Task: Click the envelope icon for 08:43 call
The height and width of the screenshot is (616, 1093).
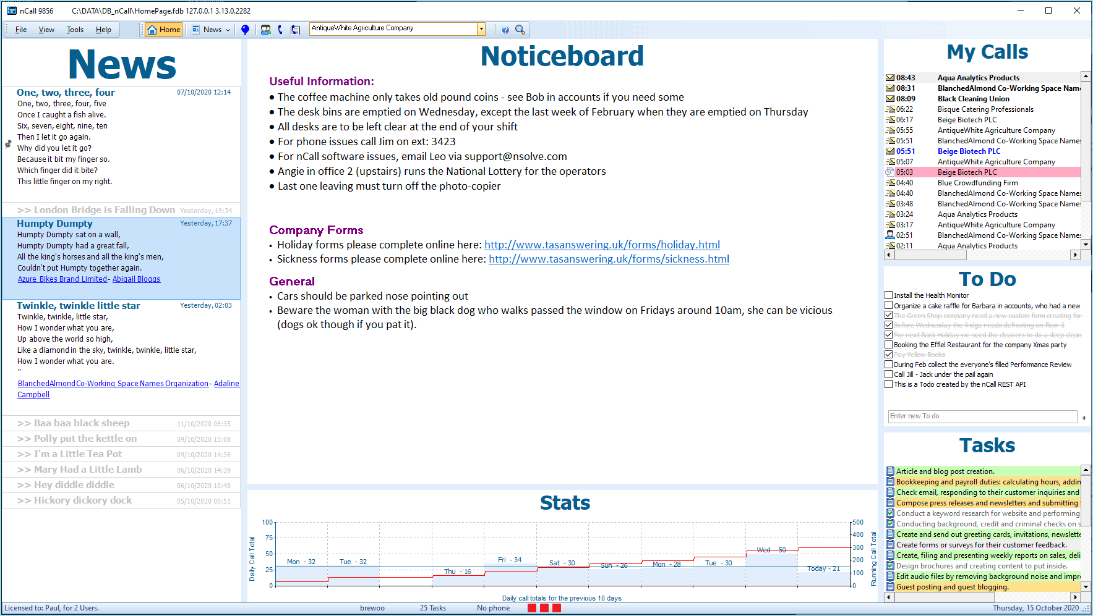Action: pyautogui.click(x=890, y=78)
